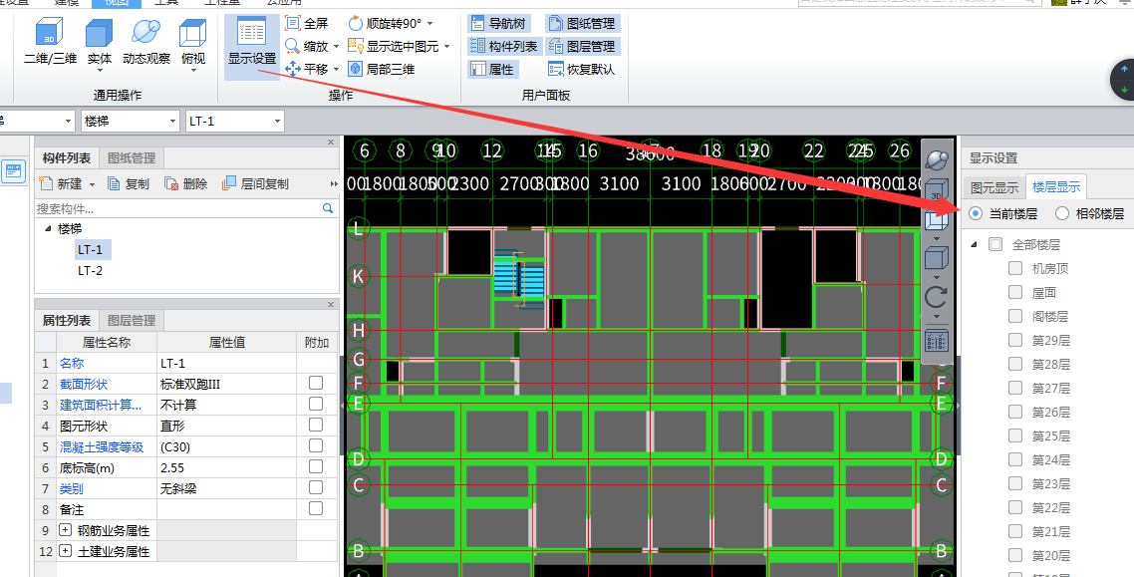
Task: Open the 新建 dropdown arrow
Action: [x=92, y=184]
